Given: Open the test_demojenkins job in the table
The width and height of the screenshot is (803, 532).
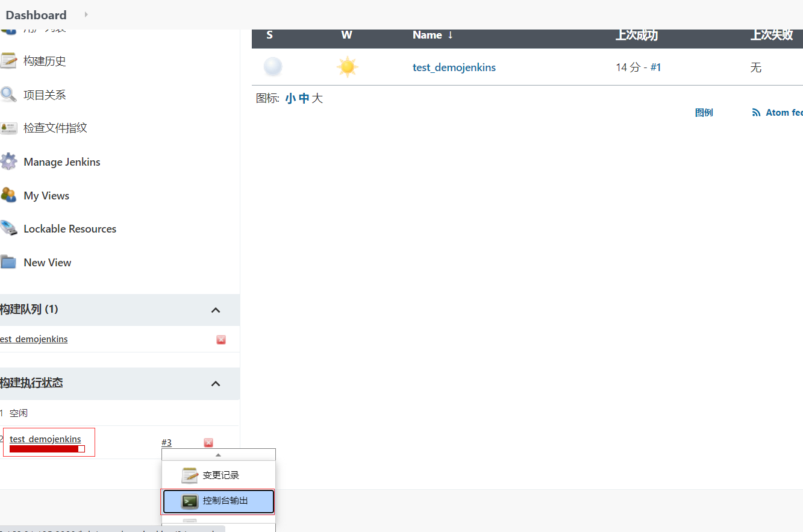Looking at the screenshot, I should [454, 67].
